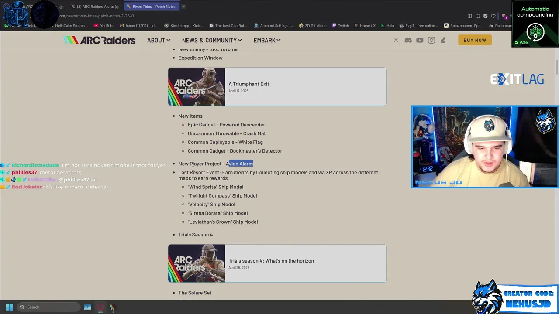The height and width of the screenshot is (314, 559).
Task: Open a new browser tab
Action: click(x=183, y=7)
